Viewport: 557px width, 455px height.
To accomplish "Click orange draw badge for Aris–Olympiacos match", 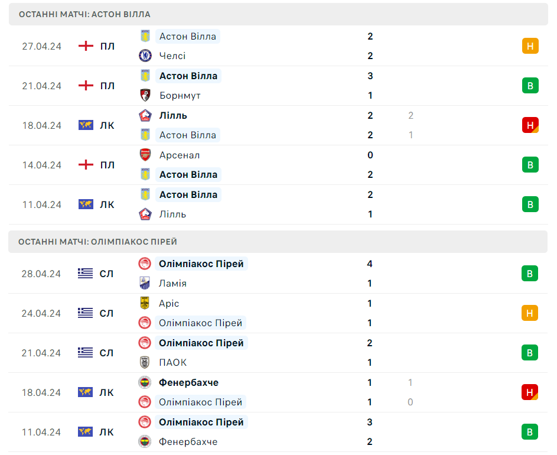I will (530, 313).
